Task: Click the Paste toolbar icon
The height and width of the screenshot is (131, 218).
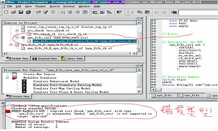Action: coord(147,13)
